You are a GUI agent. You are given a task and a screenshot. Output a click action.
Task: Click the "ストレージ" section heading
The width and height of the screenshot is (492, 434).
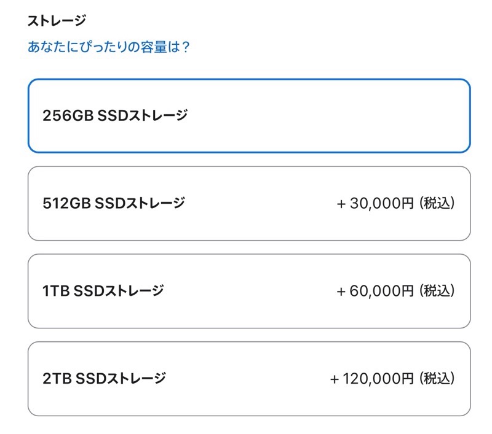(57, 20)
